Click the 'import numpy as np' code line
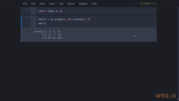The height and width of the screenshot is (101, 179). [50, 11]
